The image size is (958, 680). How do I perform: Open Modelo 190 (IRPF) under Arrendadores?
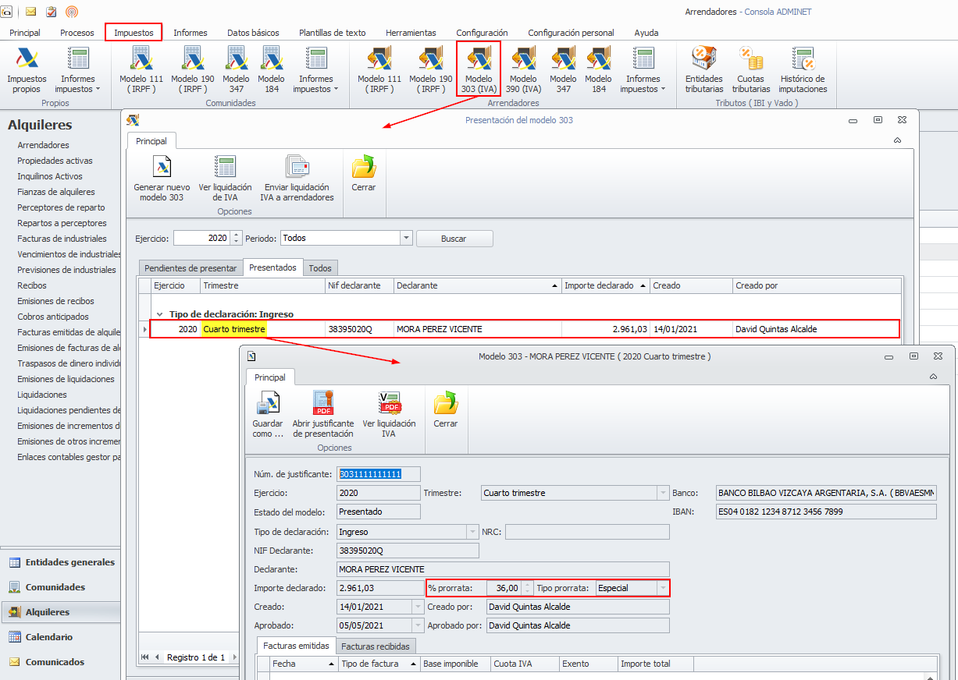coord(431,70)
